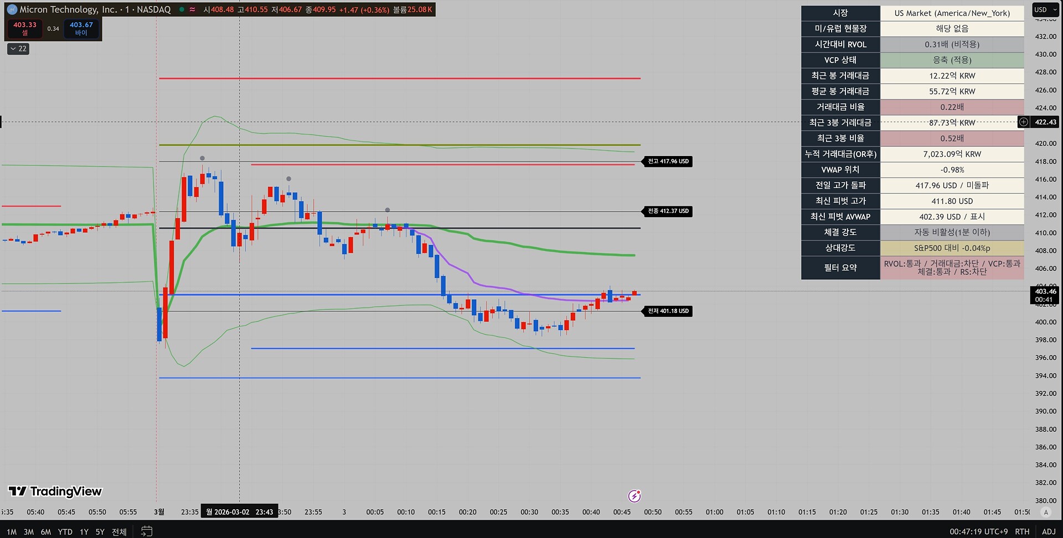The width and height of the screenshot is (1063, 538).
Task: Click the 전종 412.37 USD price label
Action: click(668, 211)
